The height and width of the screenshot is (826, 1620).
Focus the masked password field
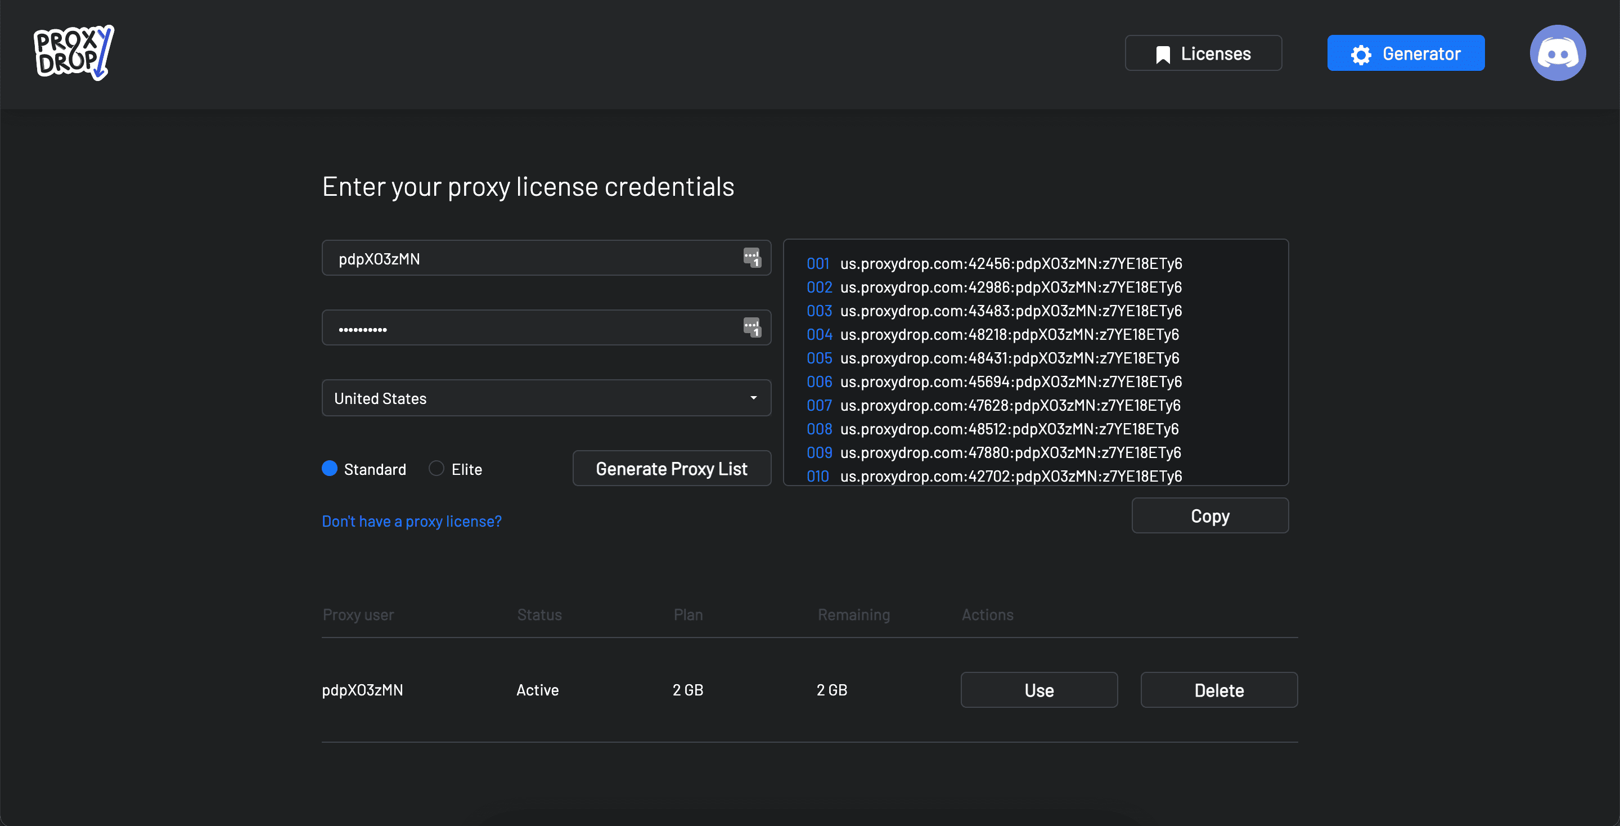click(546, 328)
